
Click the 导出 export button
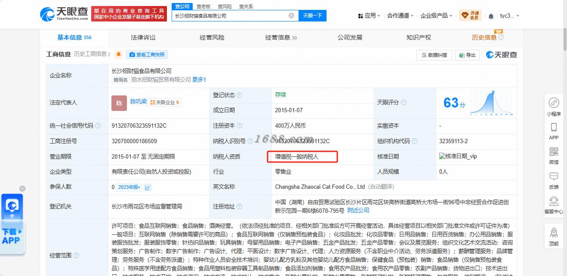click(468, 55)
